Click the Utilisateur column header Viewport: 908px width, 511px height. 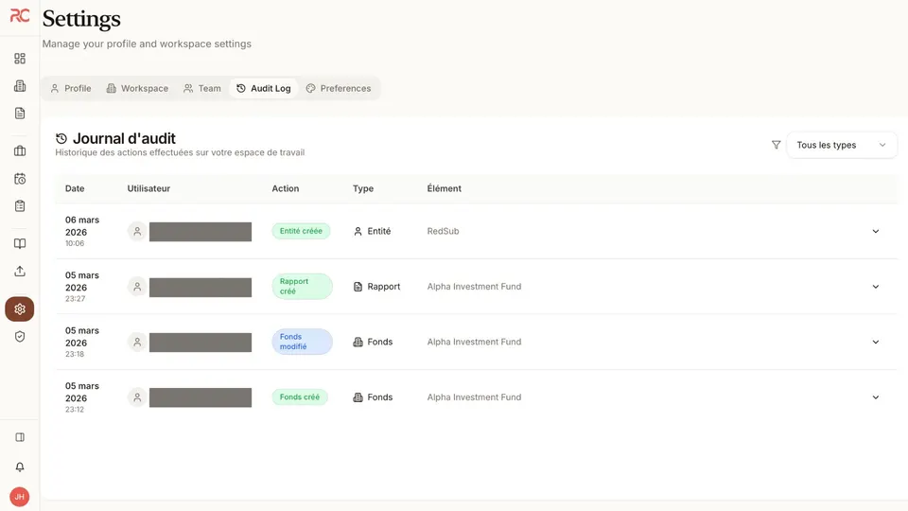148,188
